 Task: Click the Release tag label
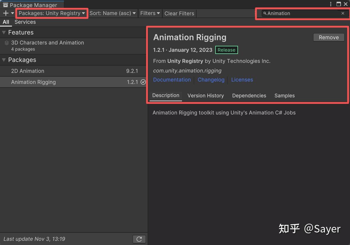pyautogui.click(x=226, y=50)
